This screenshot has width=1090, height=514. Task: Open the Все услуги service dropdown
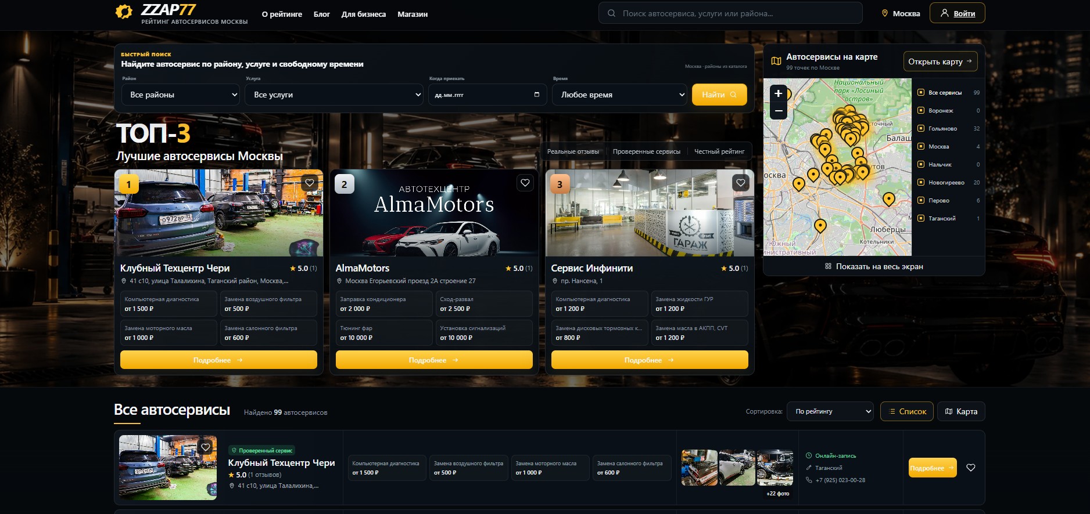click(x=335, y=95)
